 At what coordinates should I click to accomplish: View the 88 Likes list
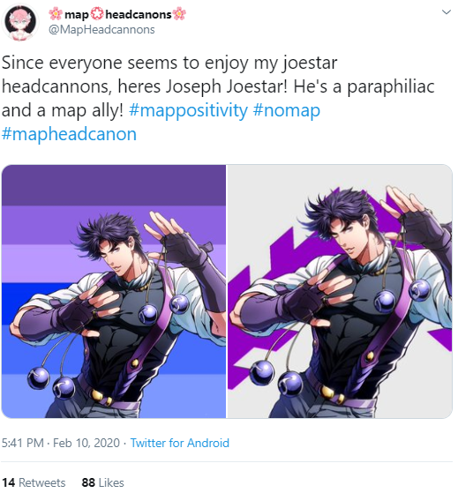pyautogui.click(x=103, y=482)
